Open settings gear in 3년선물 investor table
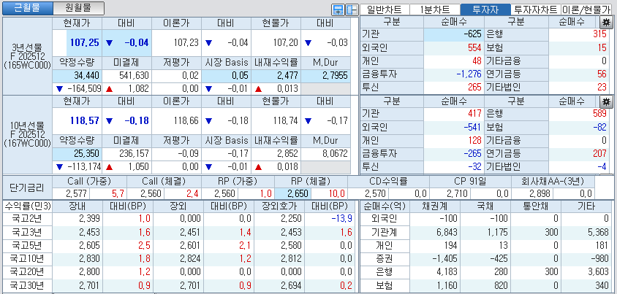The height and width of the screenshot is (294, 617). click(606, 23)
